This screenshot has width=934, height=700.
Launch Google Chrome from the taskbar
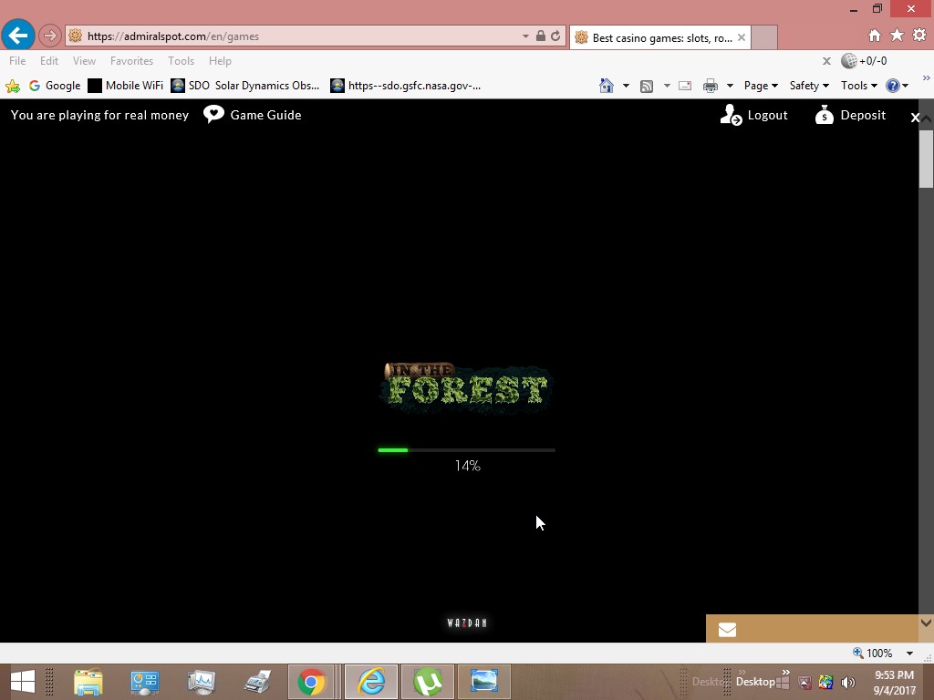coord(311,682)
